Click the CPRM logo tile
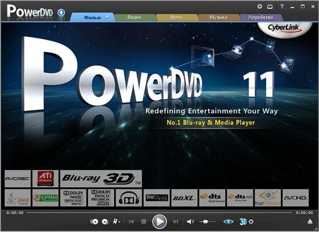The image size is (319, 232). (x=45, y=198)
